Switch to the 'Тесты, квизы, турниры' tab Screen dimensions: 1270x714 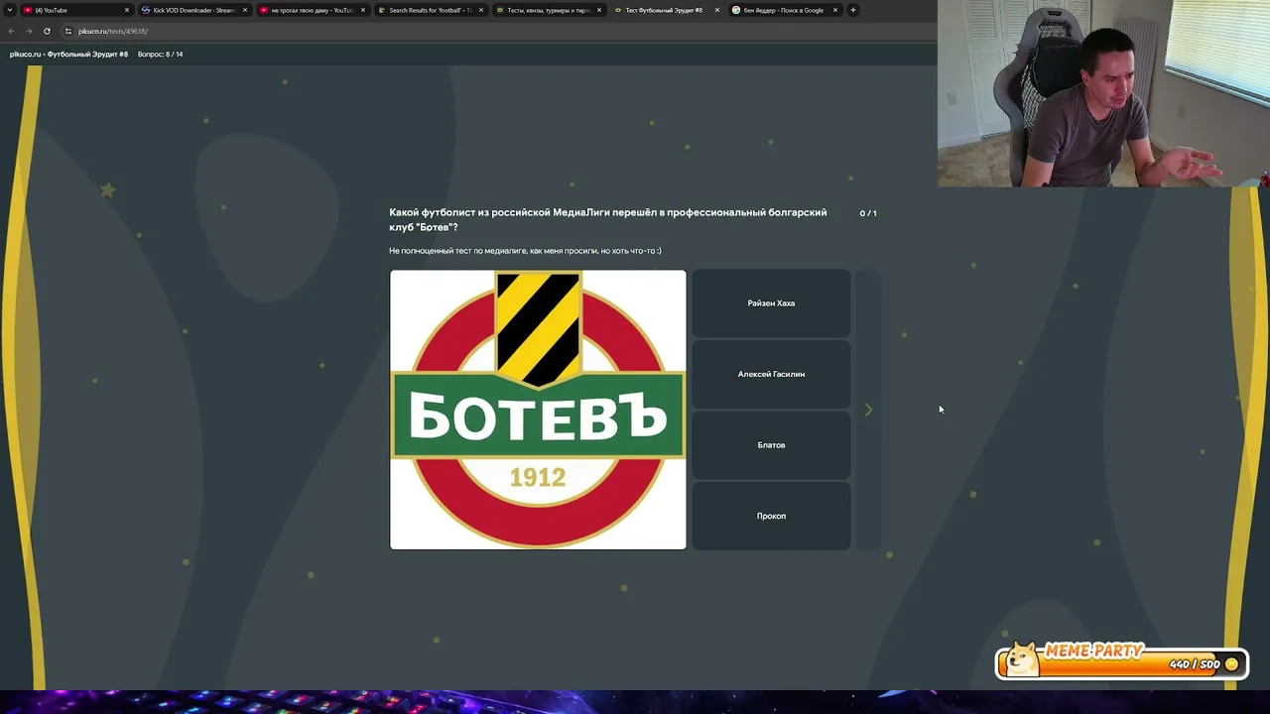tap(548, 10)
